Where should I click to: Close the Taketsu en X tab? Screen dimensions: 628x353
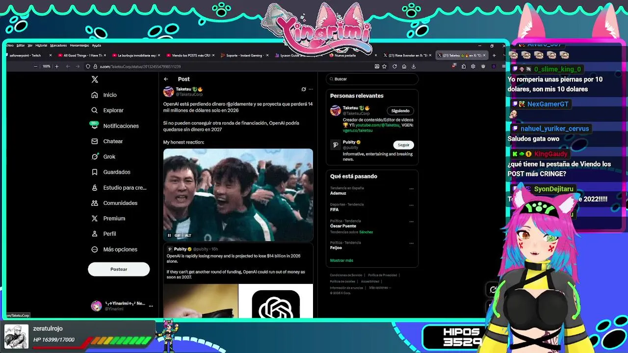click(485, 55)
